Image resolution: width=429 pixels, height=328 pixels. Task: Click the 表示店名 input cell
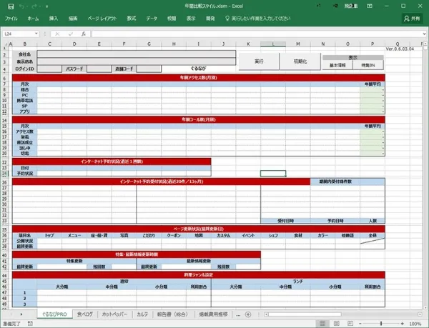137,61
